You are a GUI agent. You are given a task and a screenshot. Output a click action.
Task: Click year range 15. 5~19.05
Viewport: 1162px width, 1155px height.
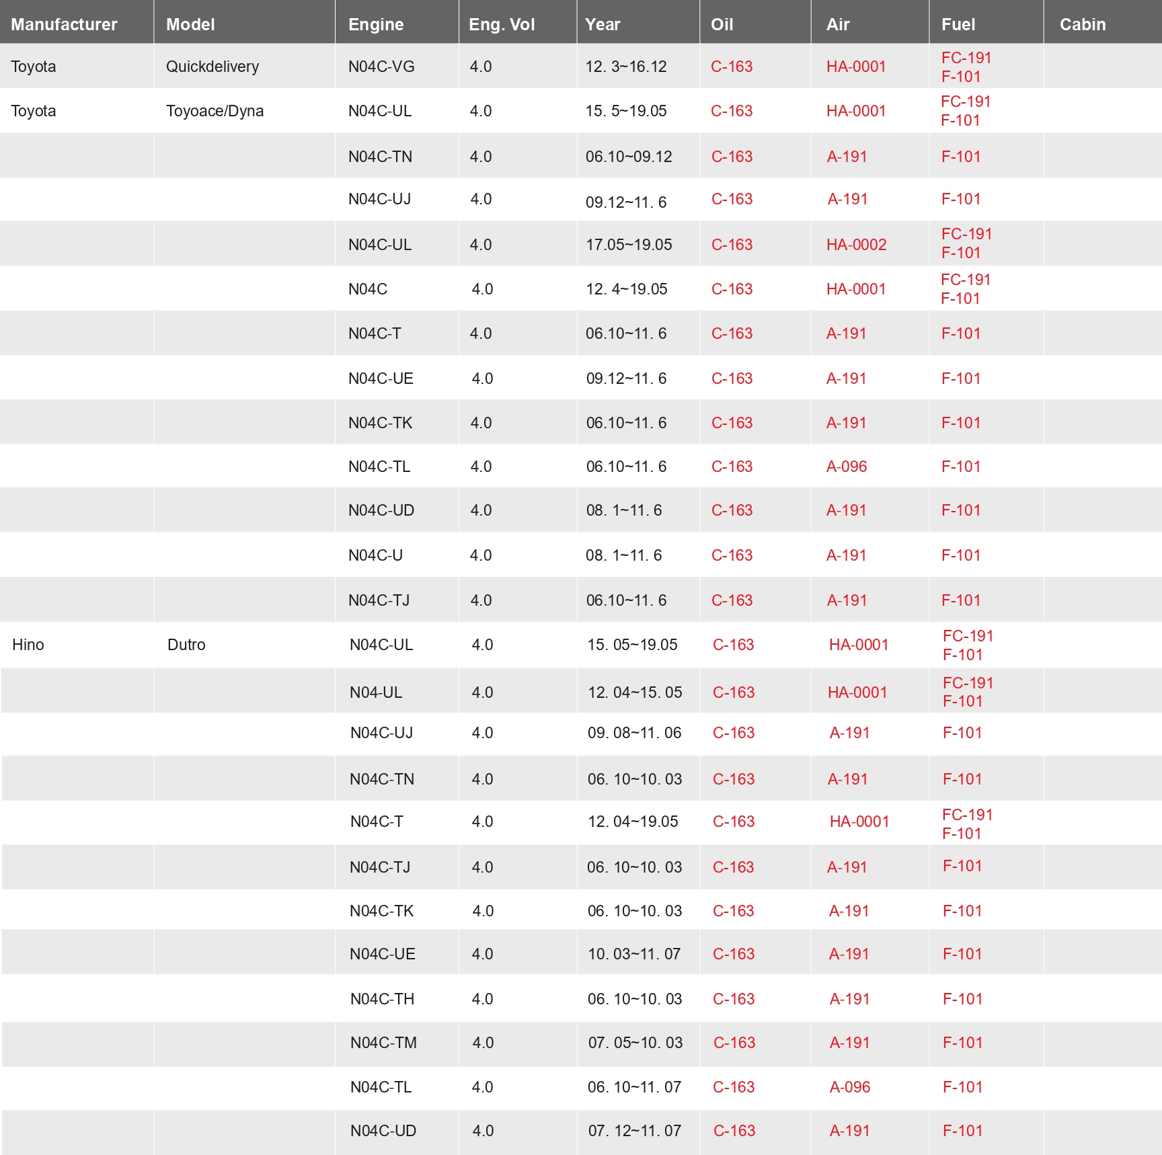coord(626,111)
